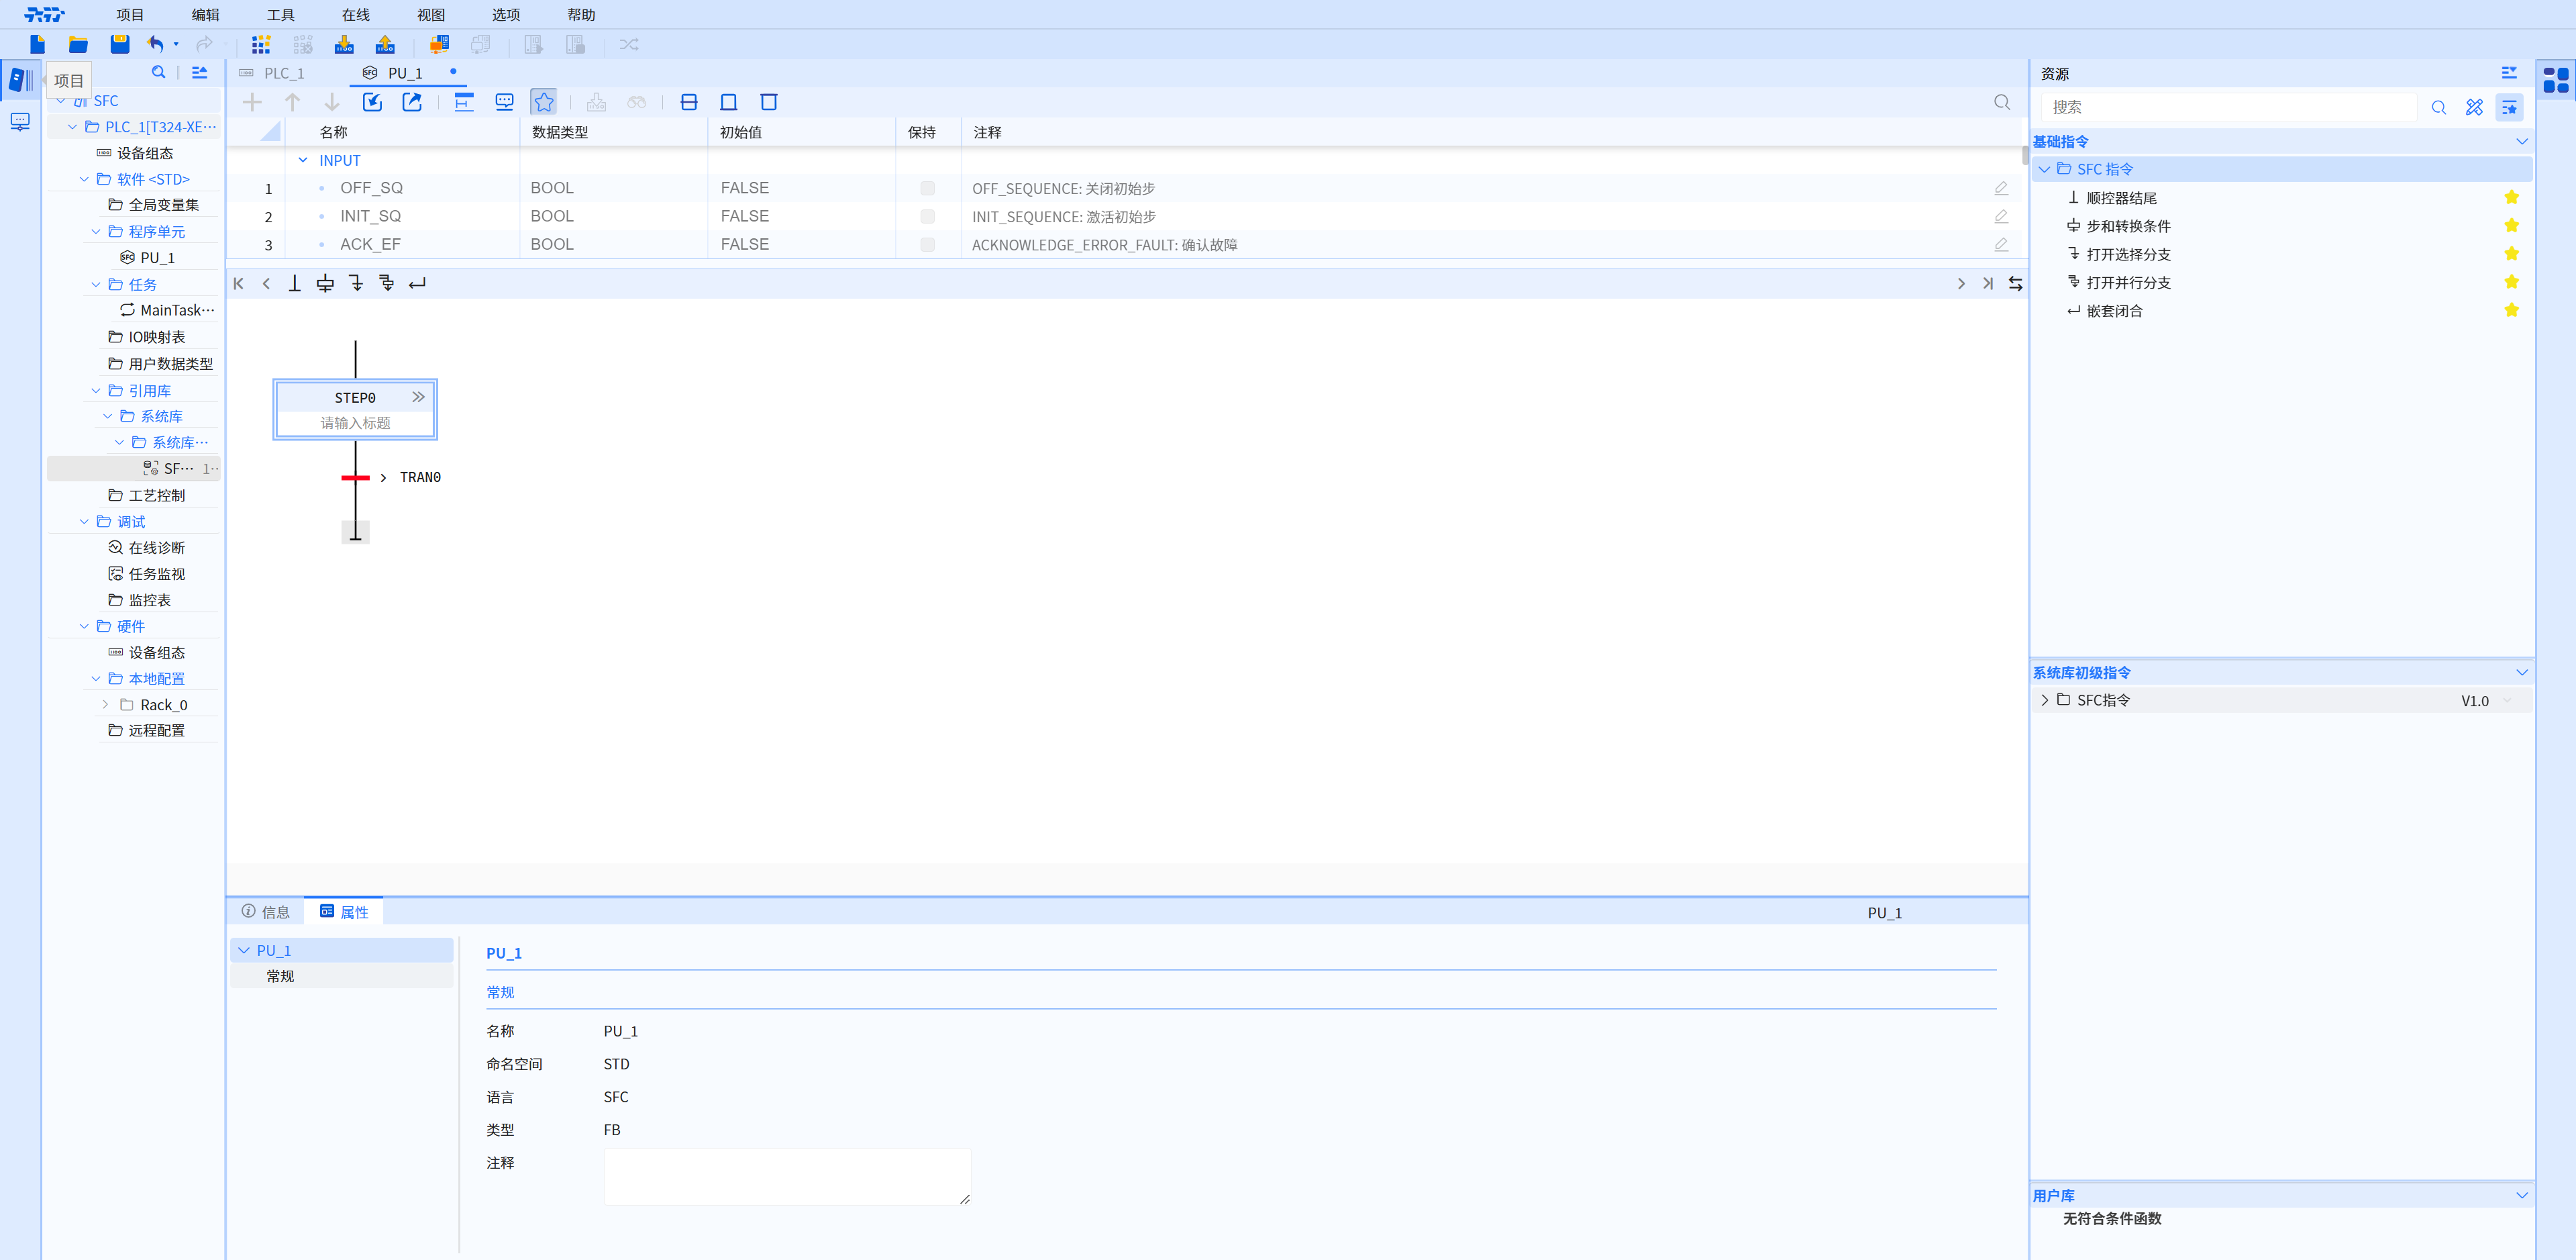2576x1260 pixels.
Task: Toggle retain checkbox for INIT_SQ
Action: point(927,216)
